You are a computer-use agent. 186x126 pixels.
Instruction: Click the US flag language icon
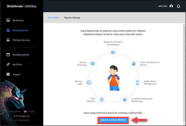pos(25,111)
